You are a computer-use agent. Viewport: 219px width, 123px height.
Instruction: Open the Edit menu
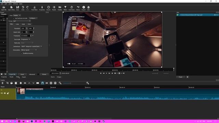pyautogui.click(x=6, y=4)
